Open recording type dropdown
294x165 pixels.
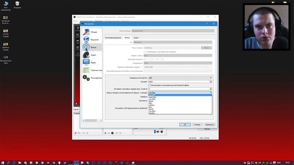coord(173,42)
